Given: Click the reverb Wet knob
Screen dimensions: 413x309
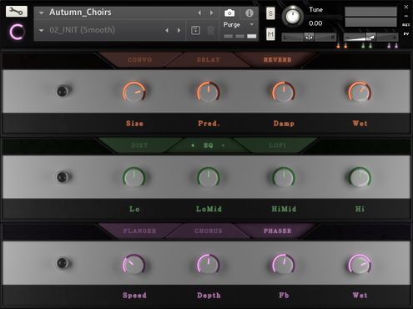Looking at the screenshot, I should [360, 92].
